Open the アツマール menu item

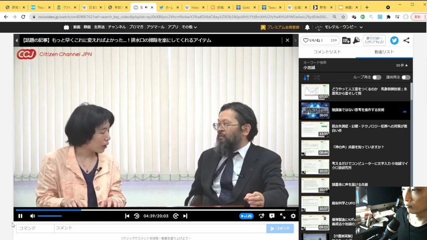point(156,27)
